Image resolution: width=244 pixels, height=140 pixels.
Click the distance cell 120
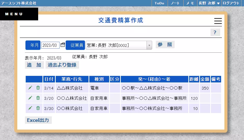point(194,98)
